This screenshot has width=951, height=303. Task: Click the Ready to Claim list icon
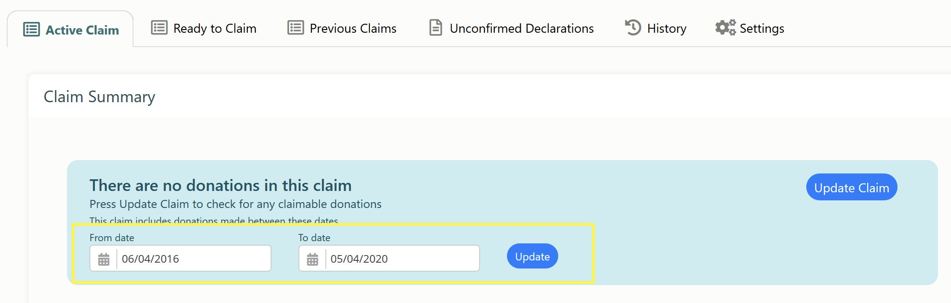point(159,28)
